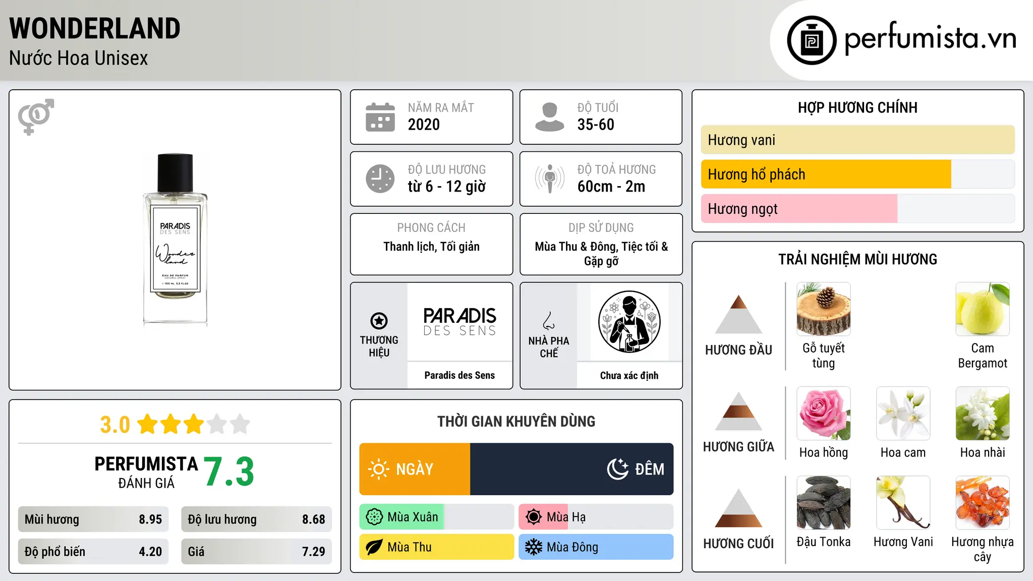Click the green 7.3 Perfumista score
This screenshot has height=581, width=1033.
229,472
